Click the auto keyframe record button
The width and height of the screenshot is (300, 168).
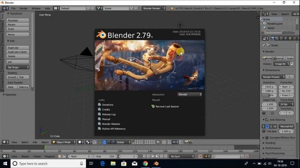point(200,156)
